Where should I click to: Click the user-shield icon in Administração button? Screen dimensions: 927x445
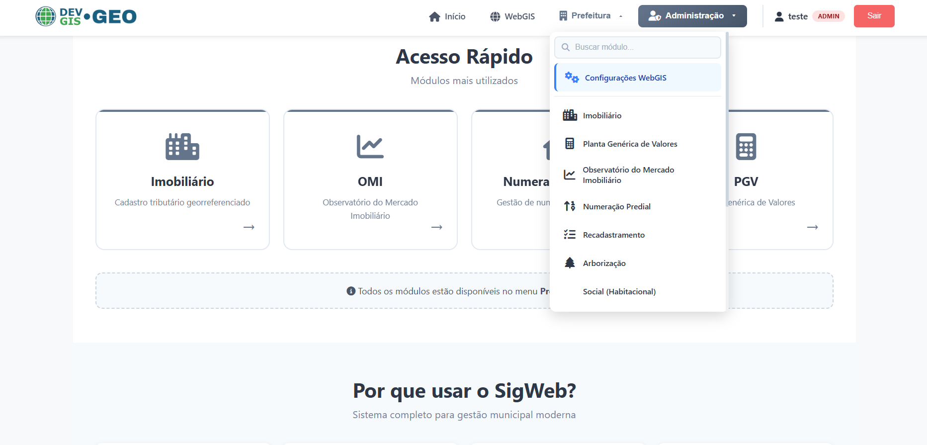pos(655,16)
